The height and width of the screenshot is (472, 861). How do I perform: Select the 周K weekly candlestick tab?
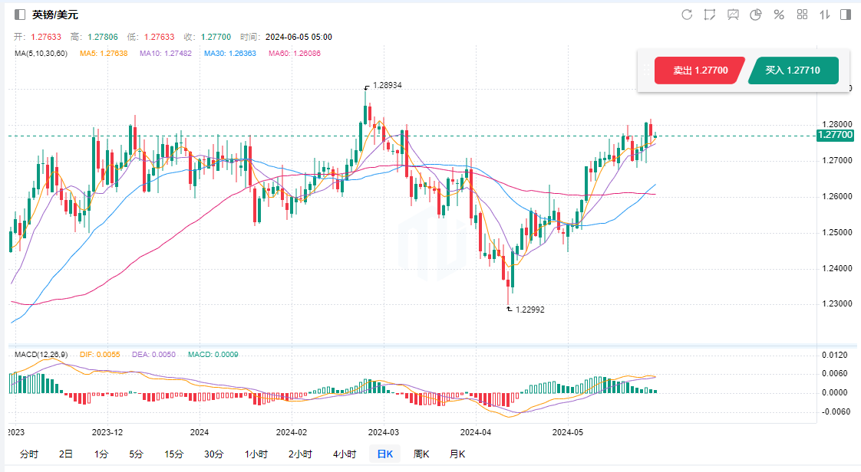(421, 454)
